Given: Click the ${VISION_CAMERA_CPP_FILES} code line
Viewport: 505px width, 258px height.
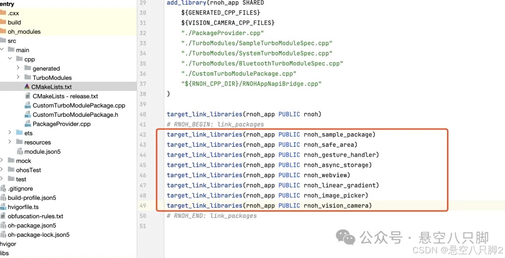Looking at the screenshot, I should (x=228, y=23).
